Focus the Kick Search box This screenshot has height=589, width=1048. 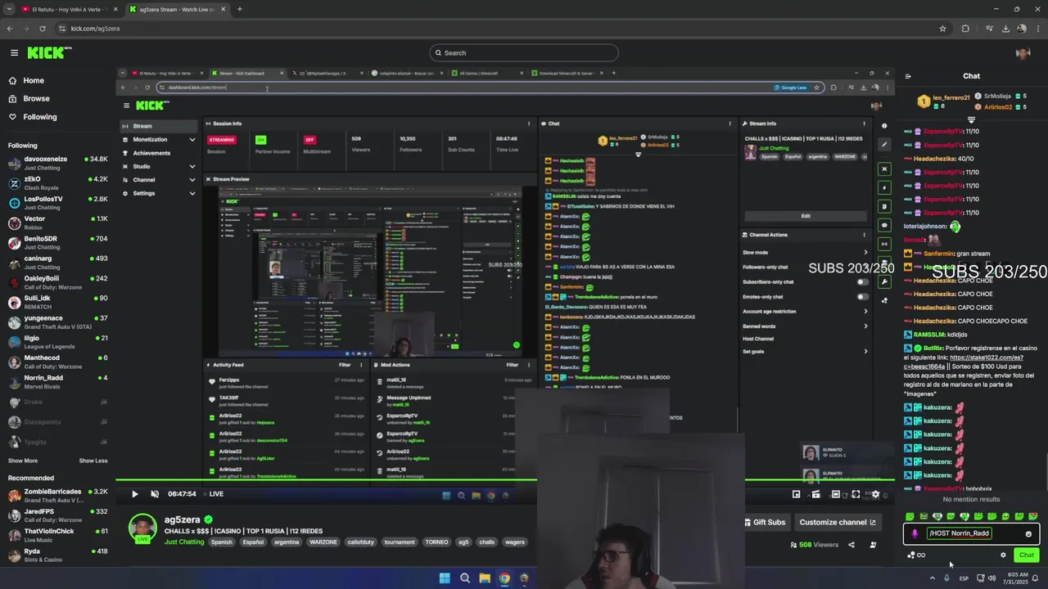[524, 53]
